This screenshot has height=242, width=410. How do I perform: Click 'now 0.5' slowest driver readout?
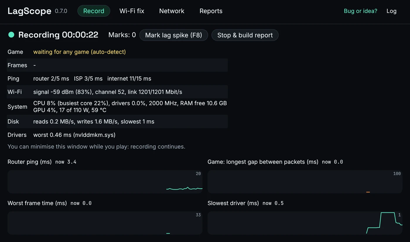(273, 203)
